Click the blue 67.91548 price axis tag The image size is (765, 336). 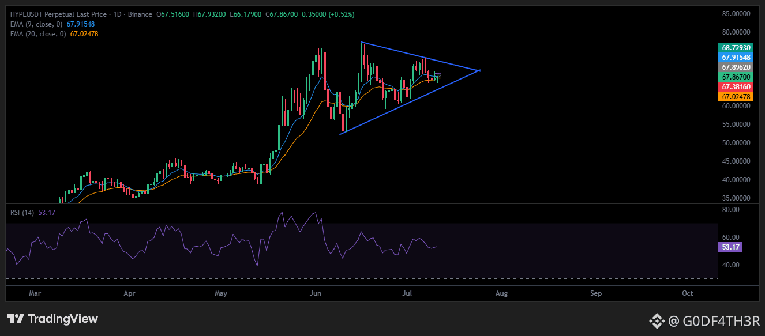(735, 57)
